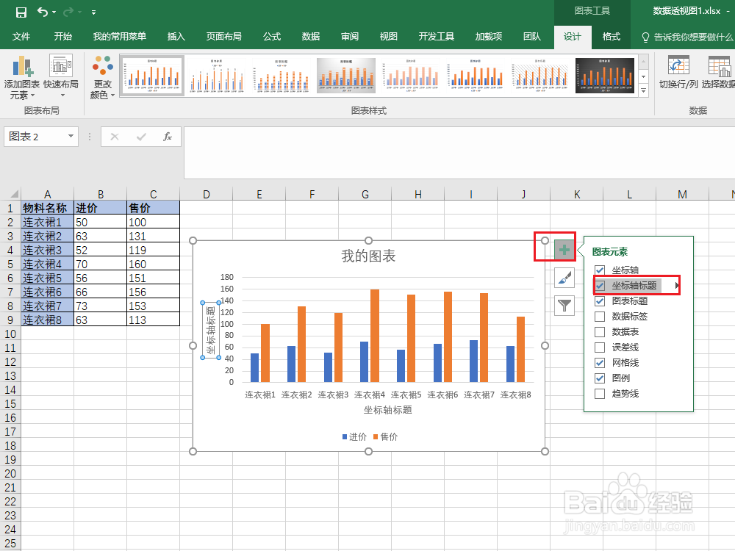Screen dimensions: 735x551
Task: Expand the 坐标轴标题 submenu arrow
Action: (677, 285)
